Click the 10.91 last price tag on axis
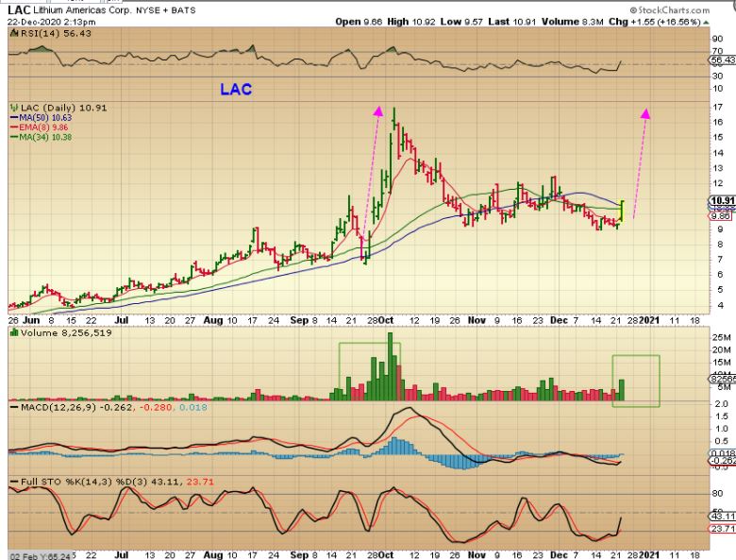This screenshot has width=736, height=560. click(x=723, y=200)
